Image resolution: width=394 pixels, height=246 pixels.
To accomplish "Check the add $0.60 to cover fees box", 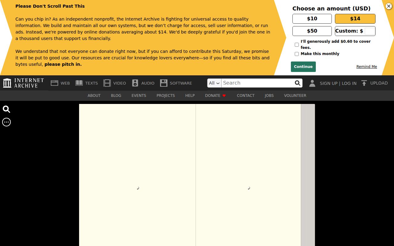I will 297,45.
